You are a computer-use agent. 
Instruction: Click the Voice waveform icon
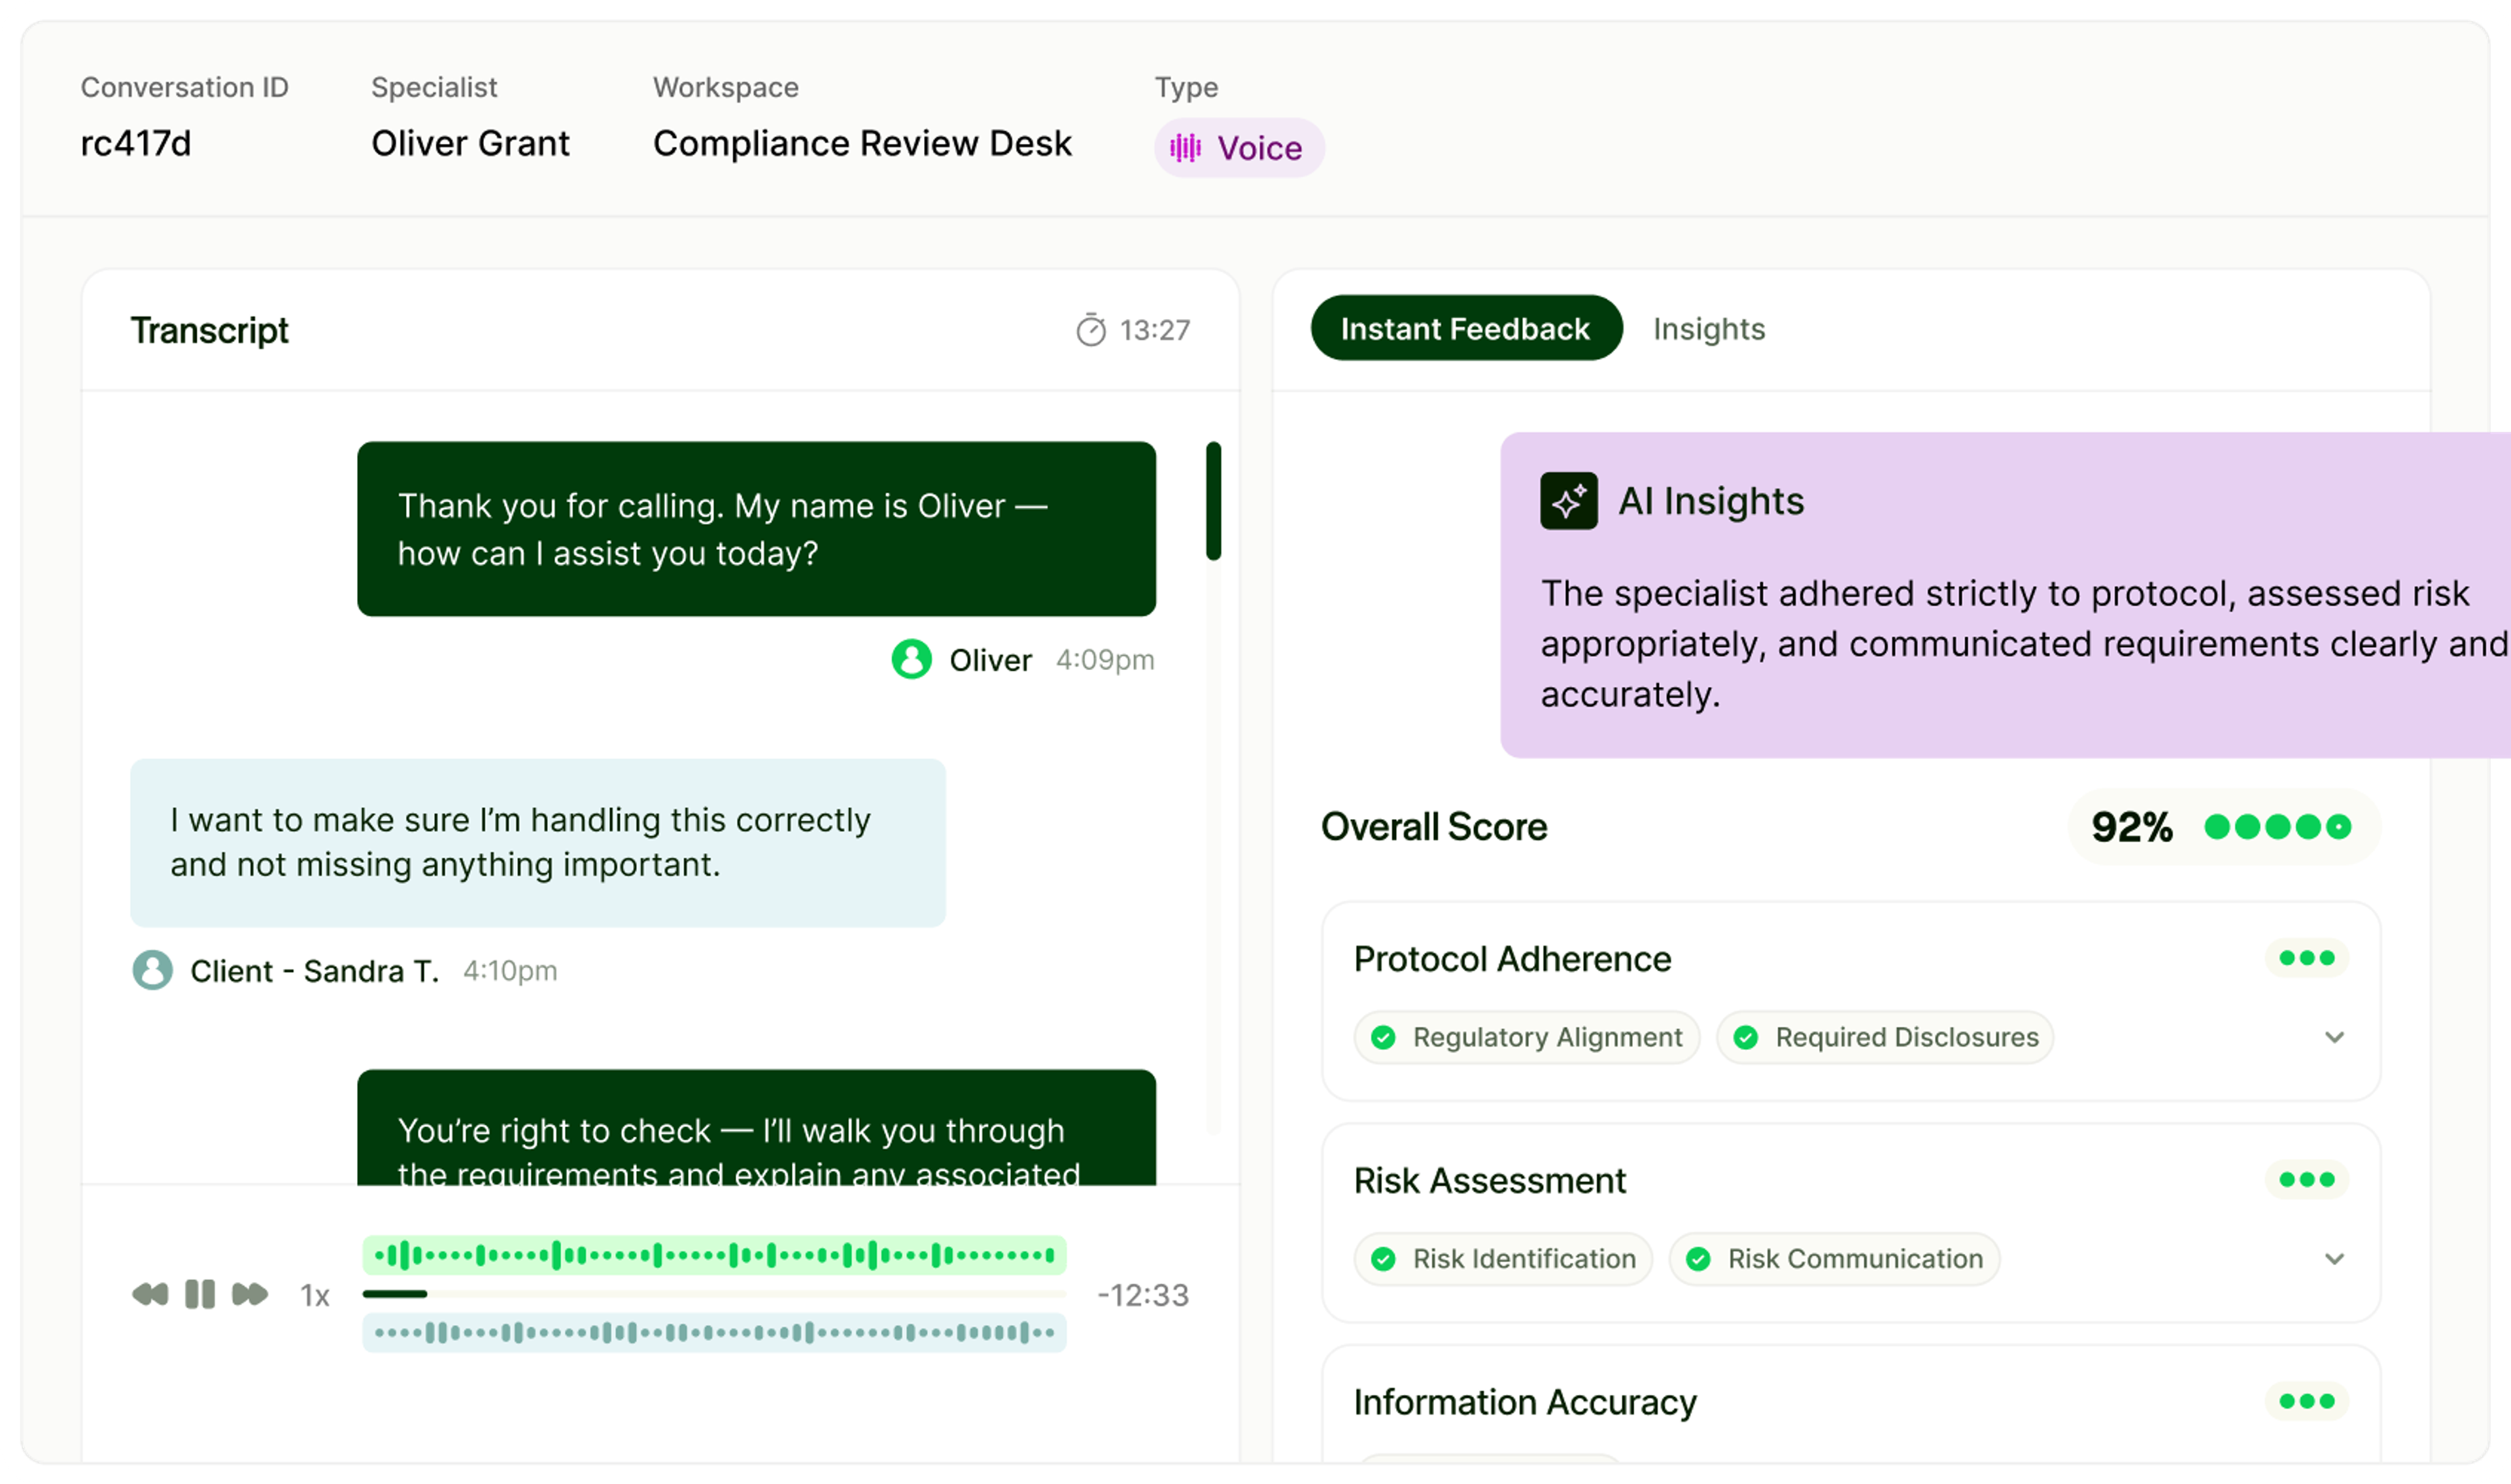[x=1185, y=148]
